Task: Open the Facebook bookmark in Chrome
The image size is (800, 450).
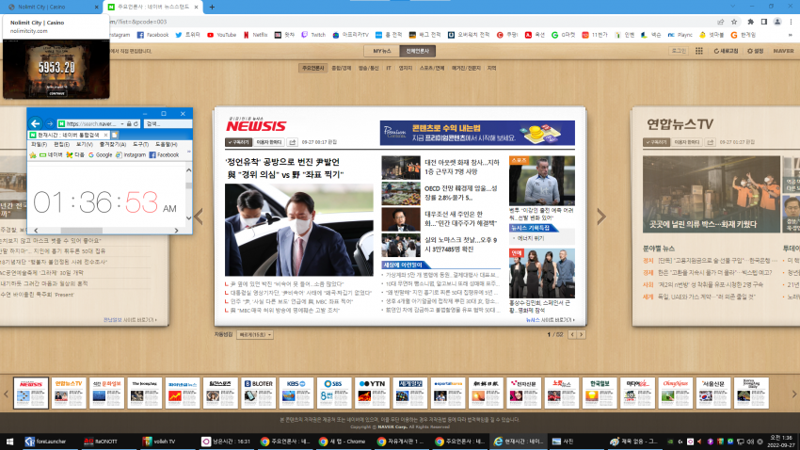Action: [152, 35]
